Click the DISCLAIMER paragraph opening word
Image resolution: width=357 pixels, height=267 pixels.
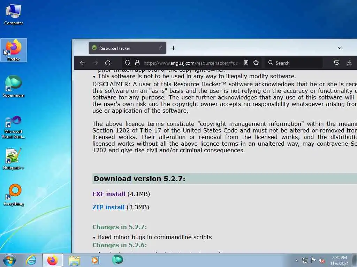[111, 84]
